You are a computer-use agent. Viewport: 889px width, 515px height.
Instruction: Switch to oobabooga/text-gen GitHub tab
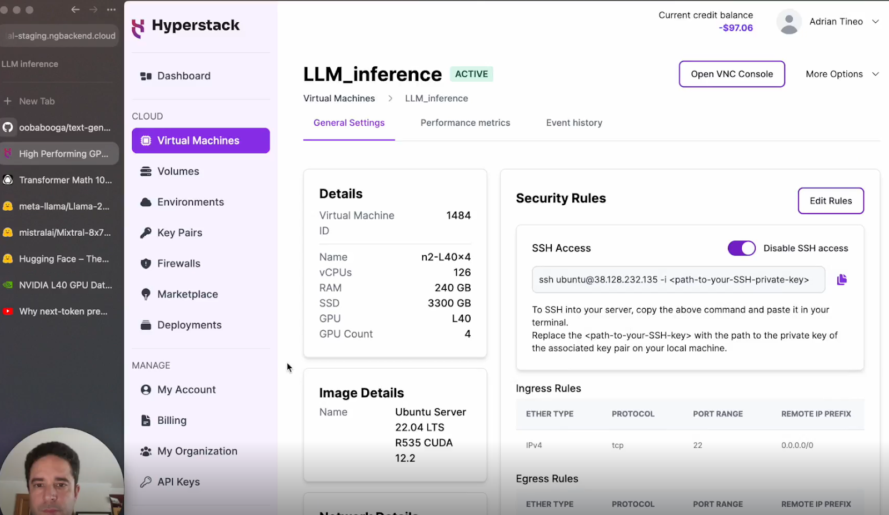[x=59, y=127]
